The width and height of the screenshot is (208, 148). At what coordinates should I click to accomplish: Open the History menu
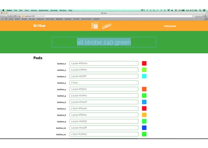click(34, 10)
